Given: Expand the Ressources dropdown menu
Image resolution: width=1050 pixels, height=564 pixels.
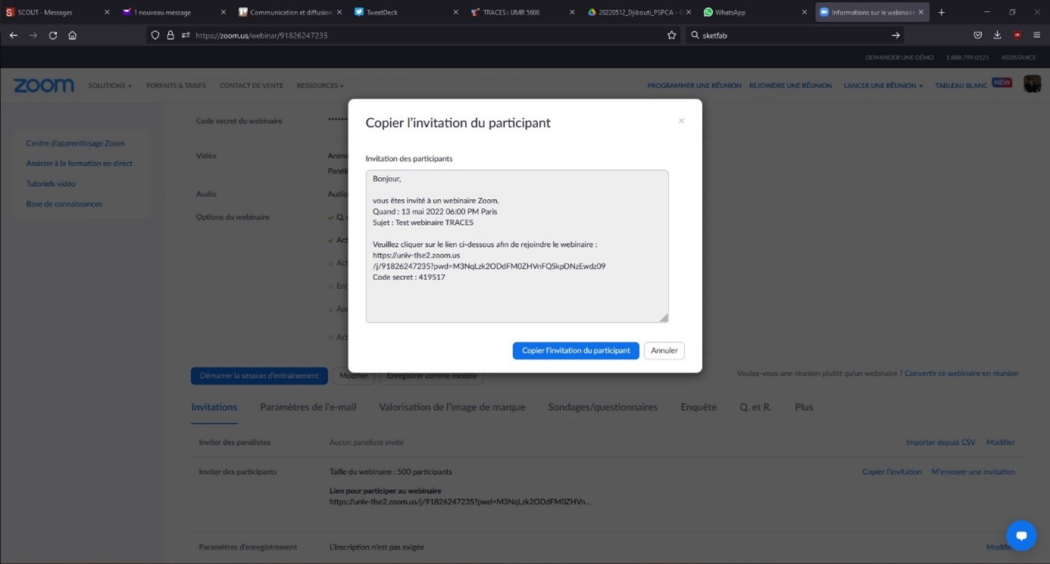Looking at the screenshot, I should [320, 86].
